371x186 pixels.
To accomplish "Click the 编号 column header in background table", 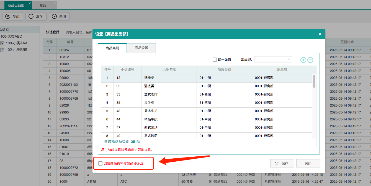I will [x=70, y=42].
